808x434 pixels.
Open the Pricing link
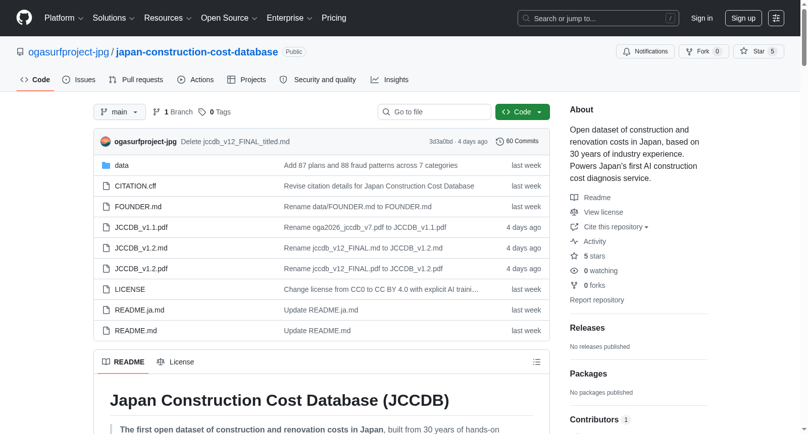[x=334, y=18]
